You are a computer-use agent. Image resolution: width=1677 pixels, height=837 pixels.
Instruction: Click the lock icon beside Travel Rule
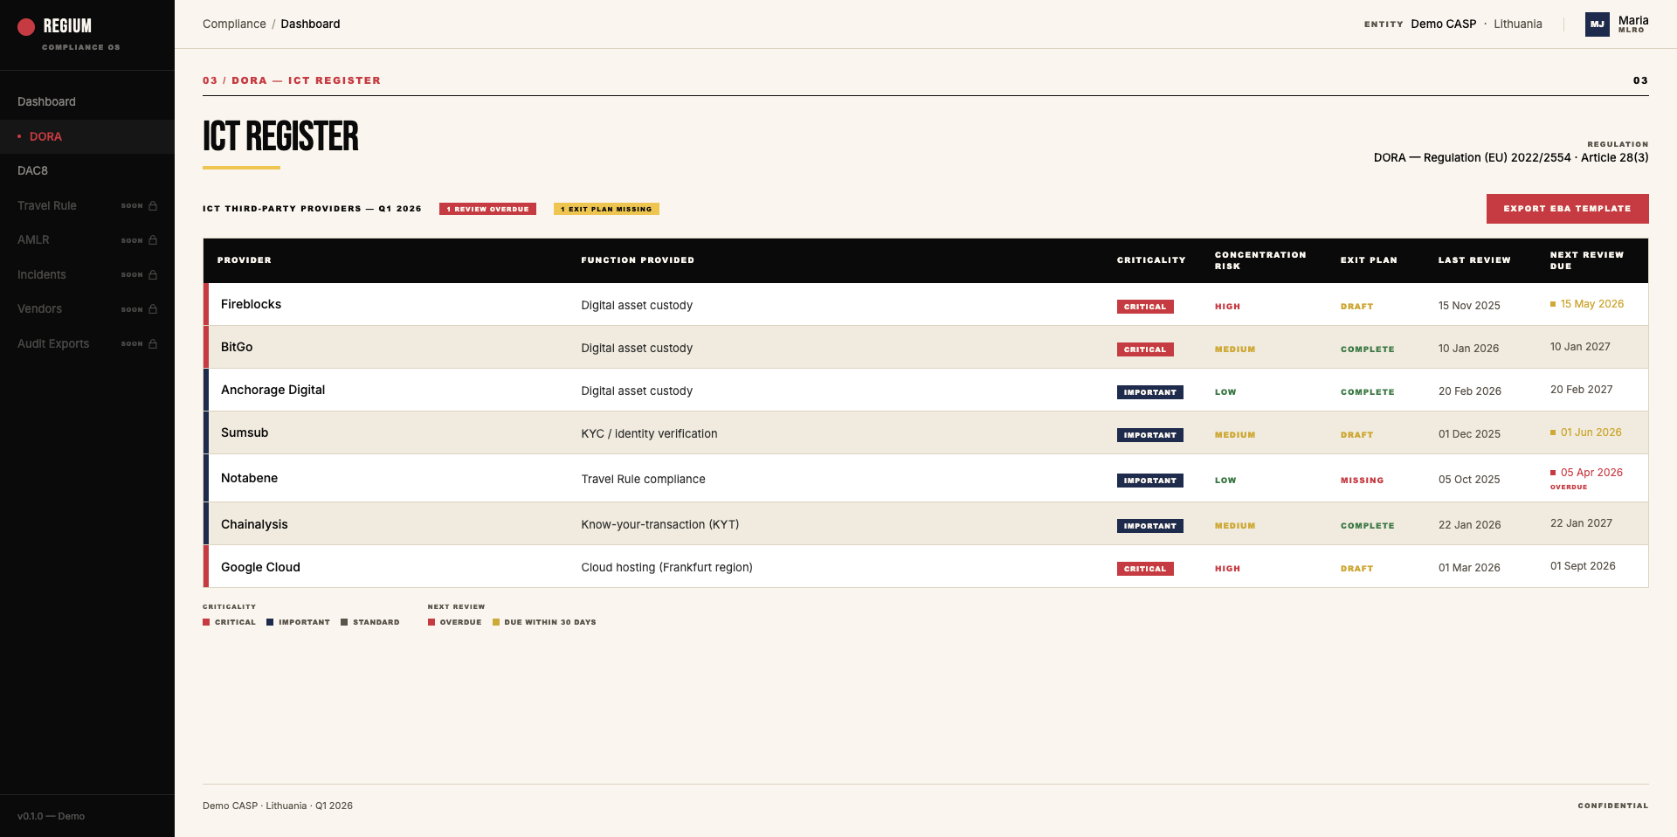point(153,206)
